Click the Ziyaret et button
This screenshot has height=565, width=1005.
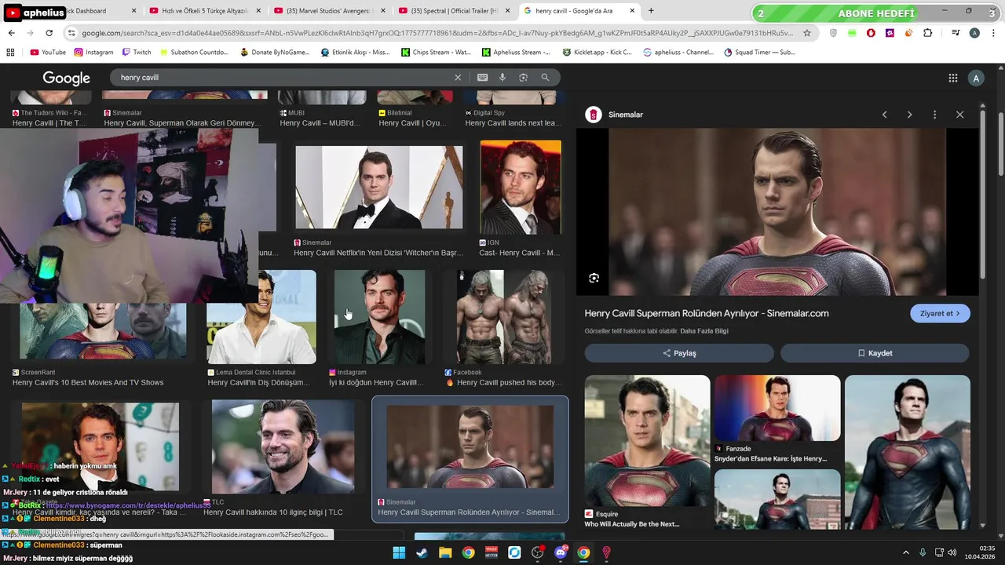[x=940, y=313]
